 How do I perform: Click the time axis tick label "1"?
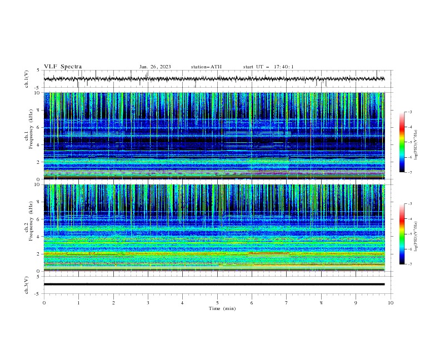(78, 303)
